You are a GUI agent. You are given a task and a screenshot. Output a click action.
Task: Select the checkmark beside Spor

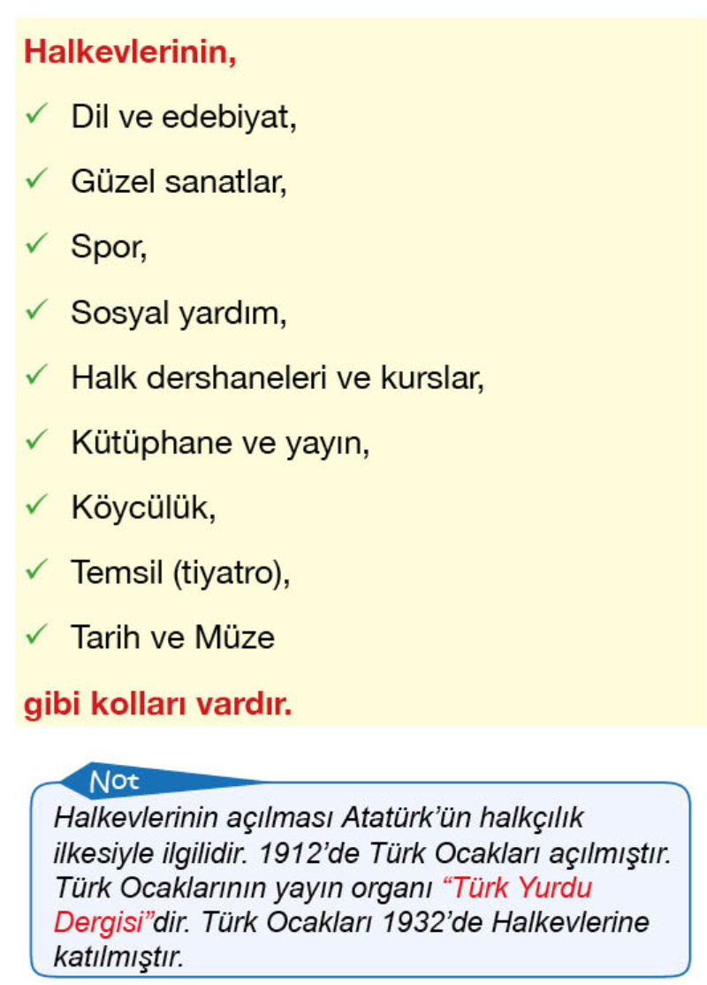[x=36, y=245]
